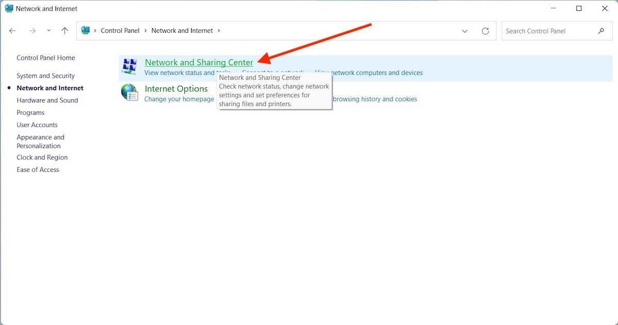Screen dimensions: 618x325
Task: Go up one level with Up arrow
Action: point(64,31)
